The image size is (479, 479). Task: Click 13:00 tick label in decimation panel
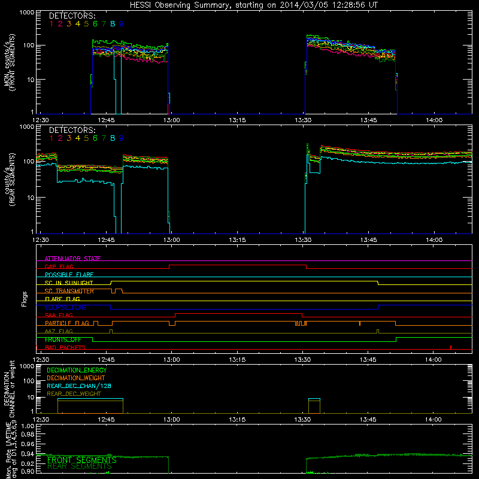[172, 420]
